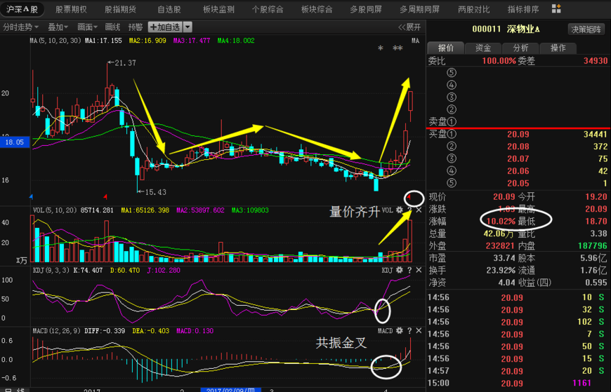This screenshot has width=611, height=392.
Task: Click the MA label at chart top right
Action: (x=415, y=41)
